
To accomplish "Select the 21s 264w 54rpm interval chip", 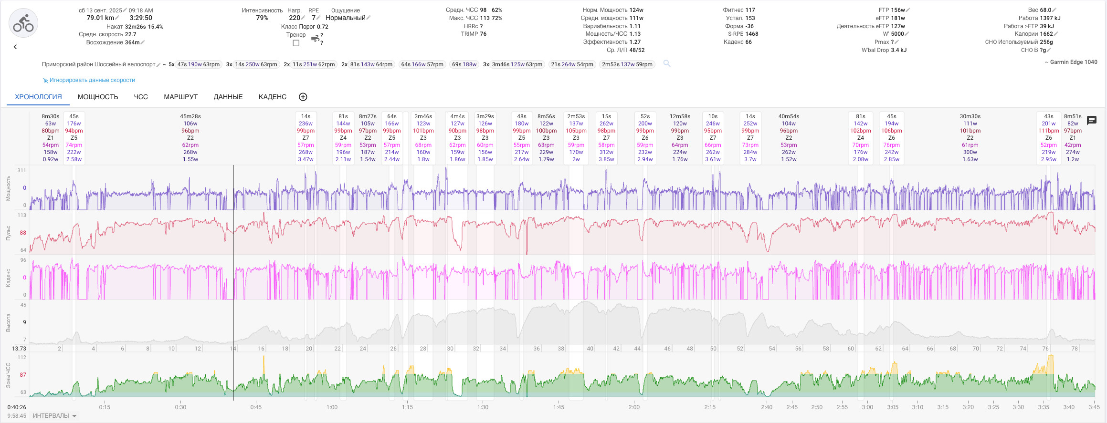I will point(572,64).
